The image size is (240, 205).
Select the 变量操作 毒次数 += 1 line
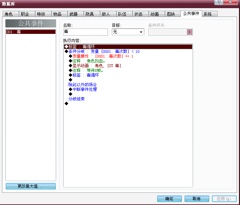(128, 56)
